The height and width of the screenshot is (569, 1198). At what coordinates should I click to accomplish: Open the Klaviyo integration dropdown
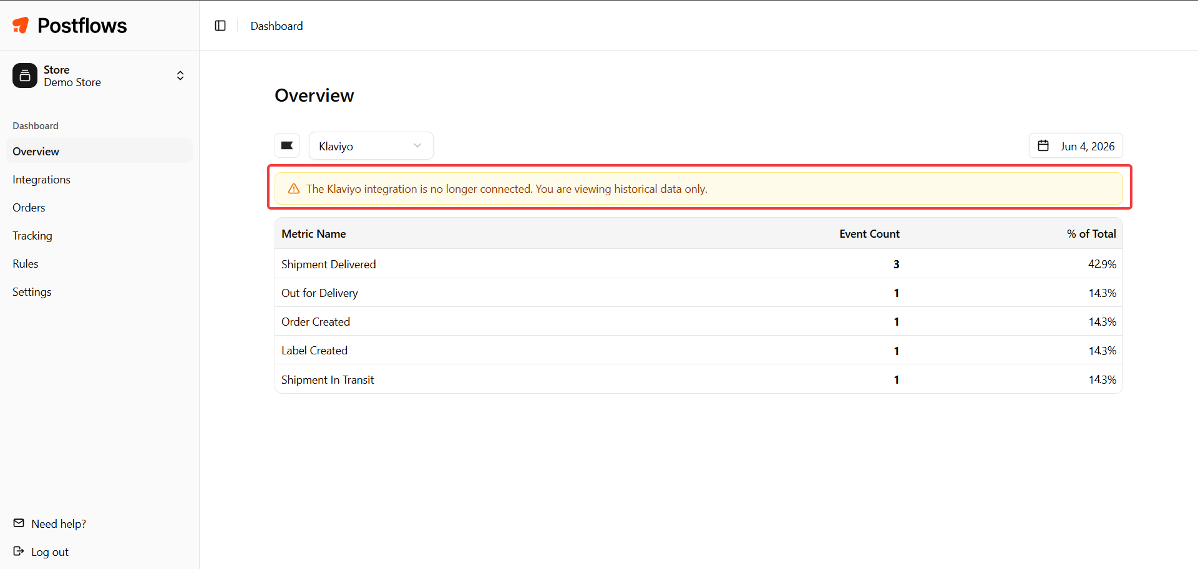tap(371, 145)
